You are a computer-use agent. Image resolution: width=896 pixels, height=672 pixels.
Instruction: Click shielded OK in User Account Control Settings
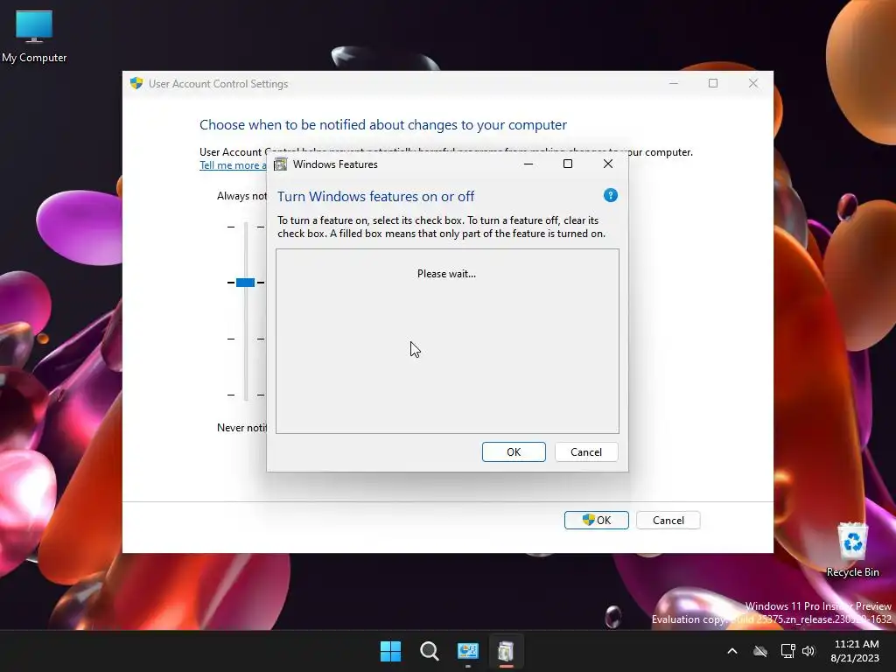(597, 520)
